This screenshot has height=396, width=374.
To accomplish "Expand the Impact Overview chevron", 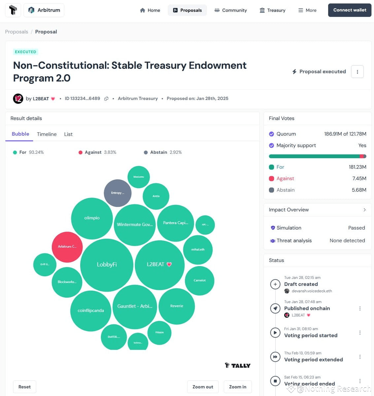I will (364, 210).
